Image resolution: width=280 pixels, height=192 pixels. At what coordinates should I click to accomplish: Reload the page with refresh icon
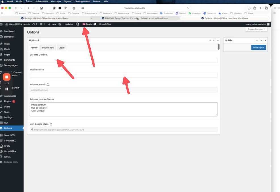tap(188, 8)
